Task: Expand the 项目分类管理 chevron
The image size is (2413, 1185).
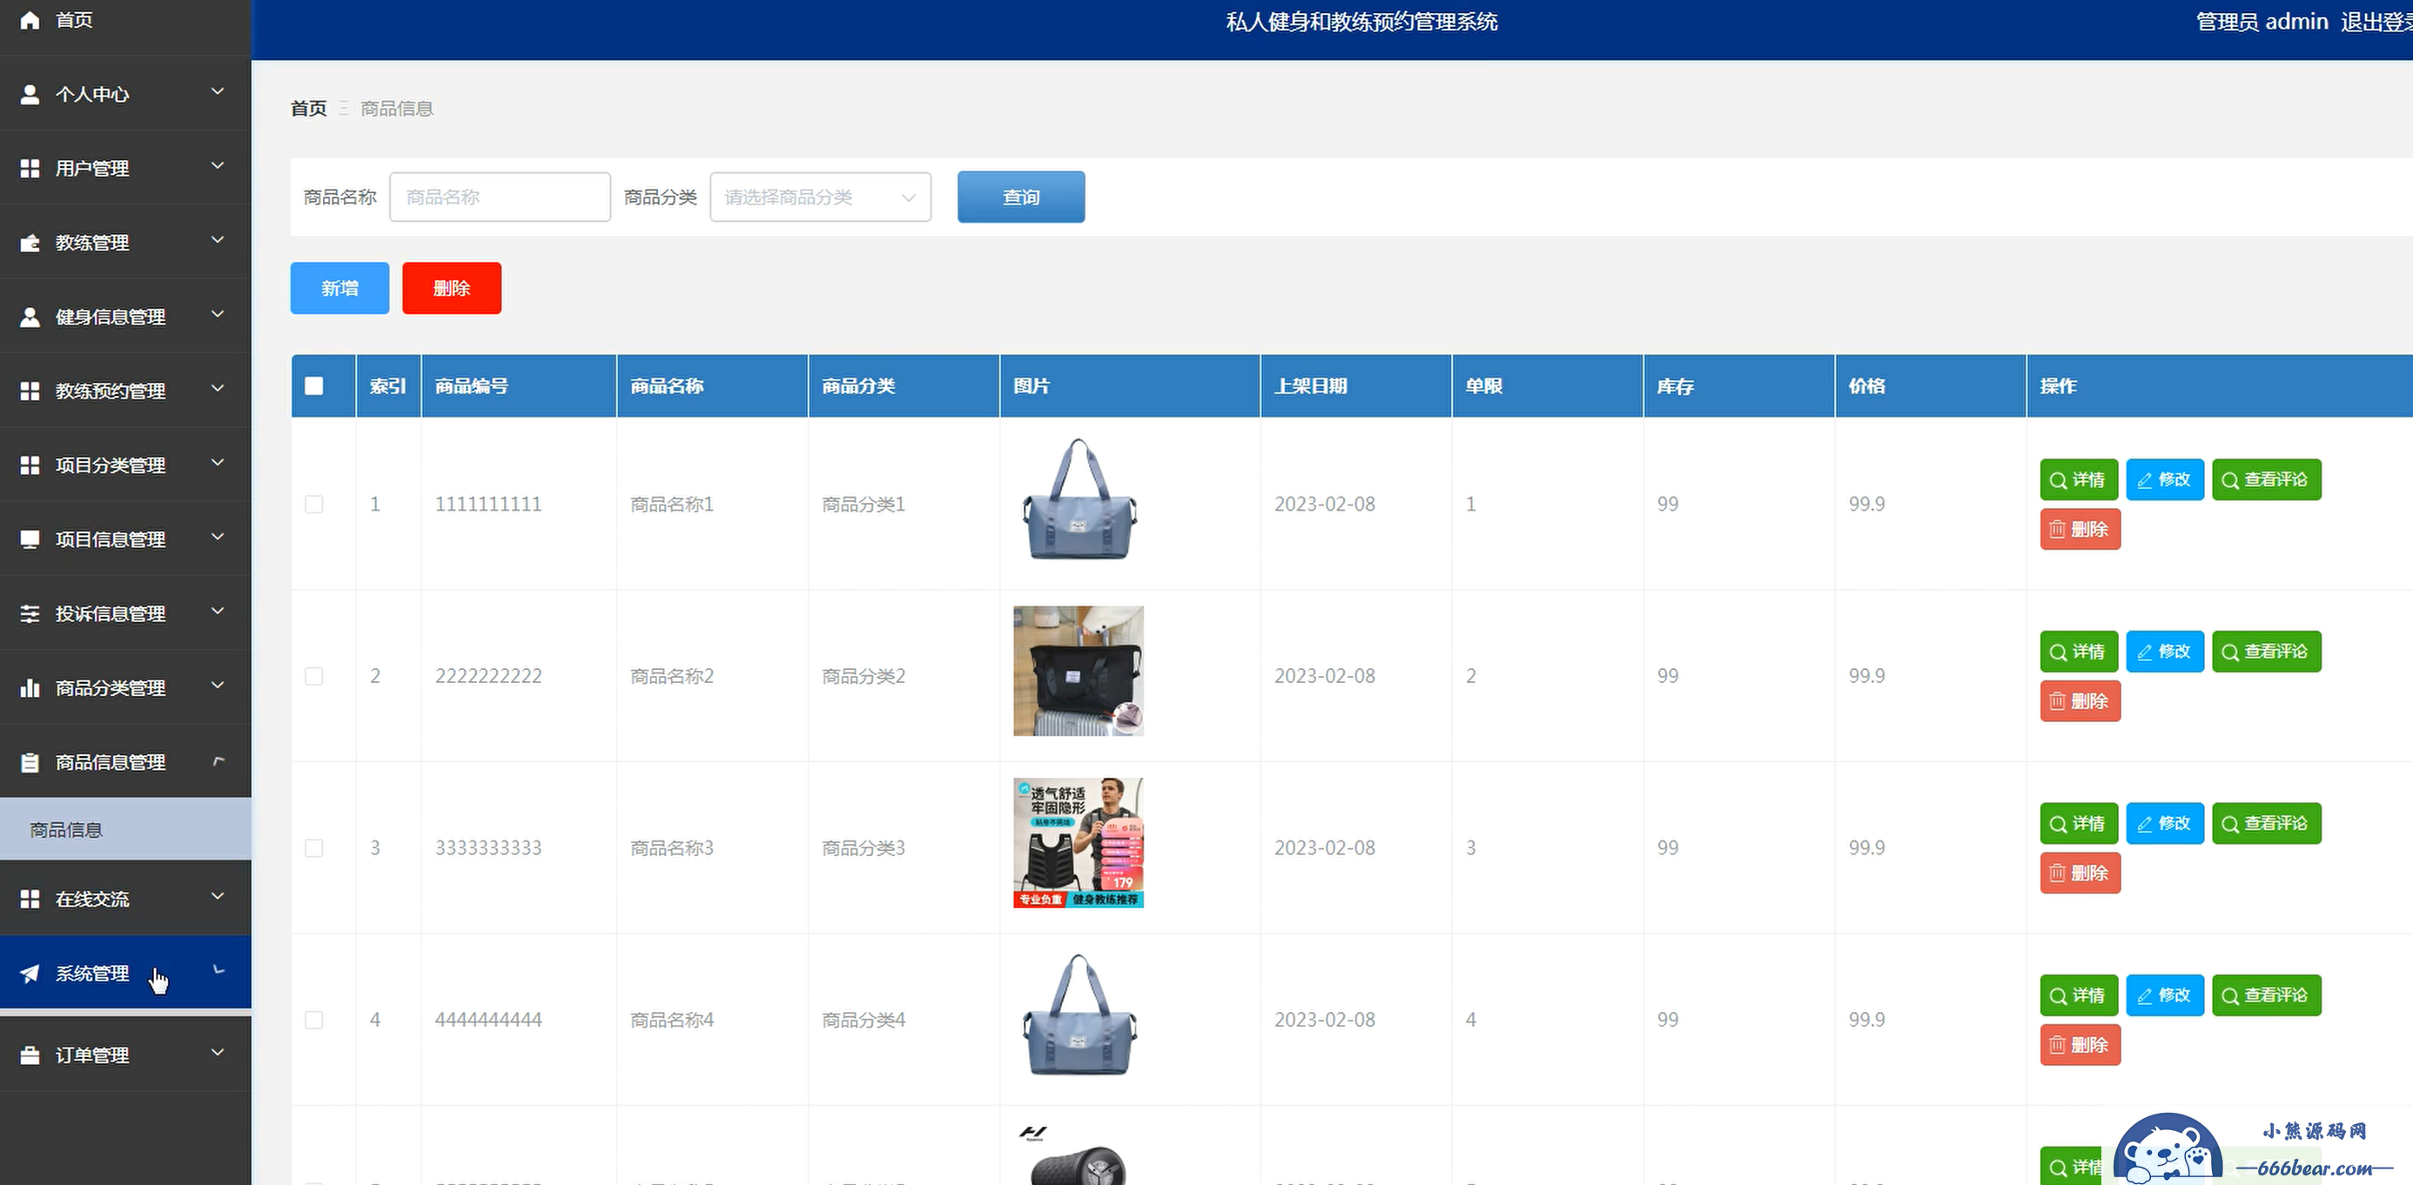Action: point(218,462)
